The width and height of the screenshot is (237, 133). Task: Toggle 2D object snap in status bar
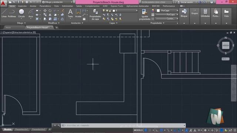pyautogui.click(x=179, y=130)
